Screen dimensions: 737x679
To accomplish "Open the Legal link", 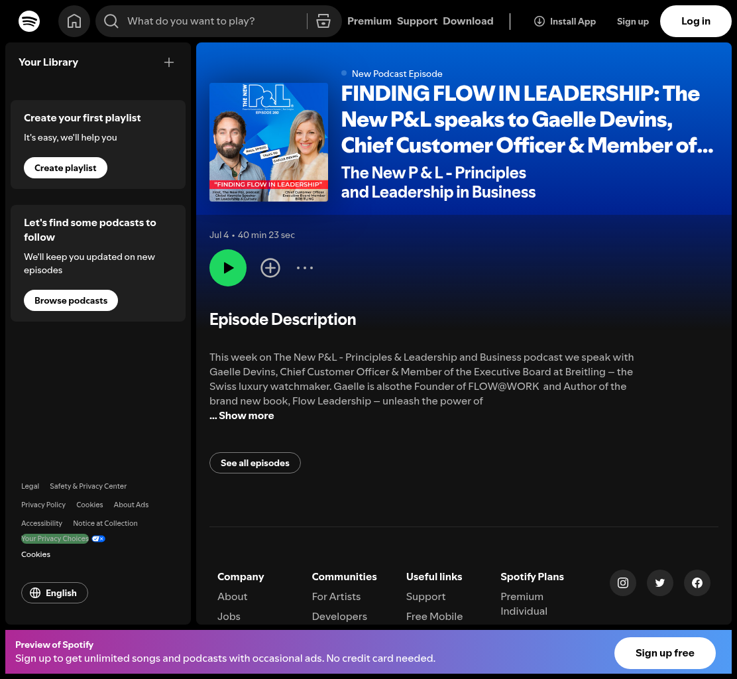I will pyautogui.click(x=30, y=486).
